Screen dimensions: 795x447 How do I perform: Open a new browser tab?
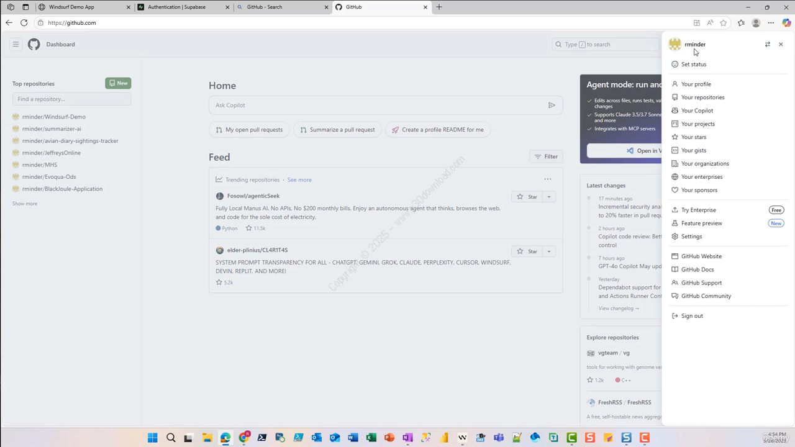coord(439,7)
